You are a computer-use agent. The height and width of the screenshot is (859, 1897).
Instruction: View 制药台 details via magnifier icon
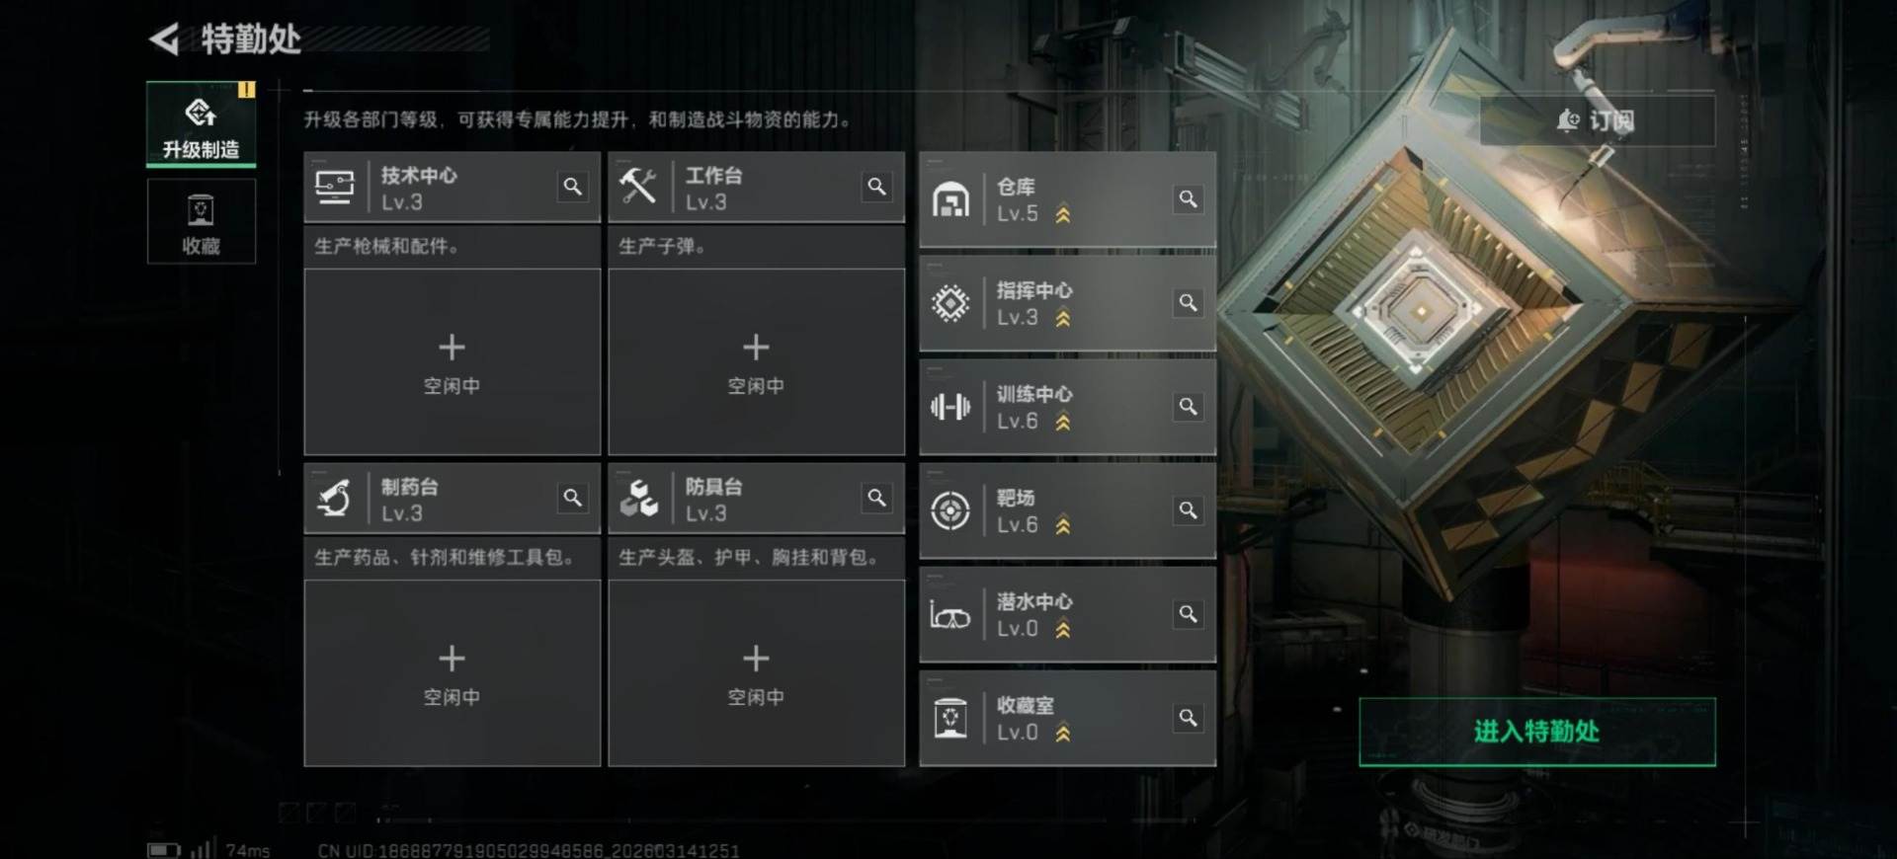pos(572,498)
